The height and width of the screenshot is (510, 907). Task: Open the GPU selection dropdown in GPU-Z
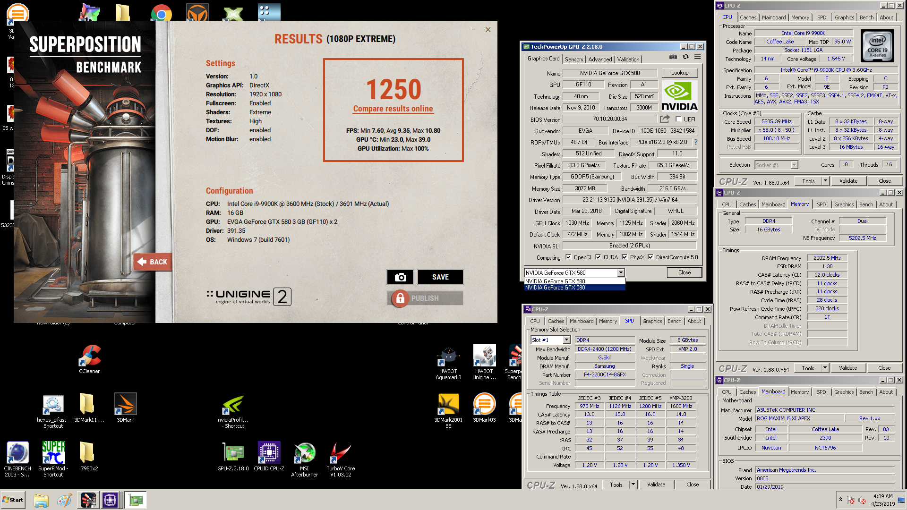click(x=621, y=273)
